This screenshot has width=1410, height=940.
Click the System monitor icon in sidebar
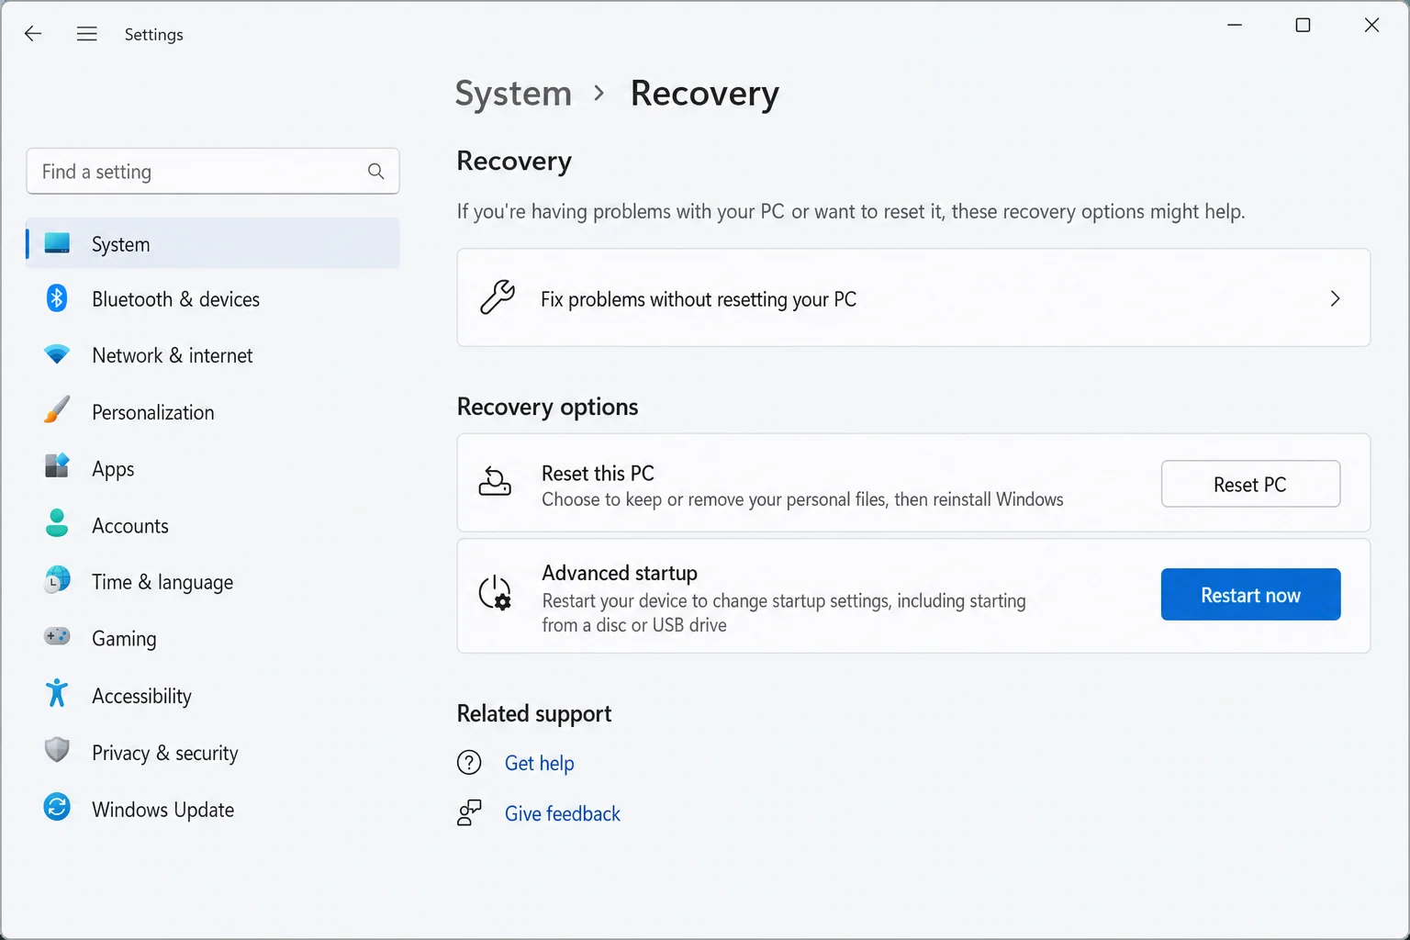pos(57,243)
